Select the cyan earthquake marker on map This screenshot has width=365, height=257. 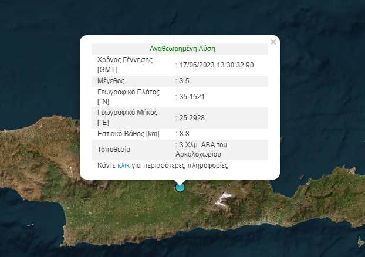click(180, 187)
